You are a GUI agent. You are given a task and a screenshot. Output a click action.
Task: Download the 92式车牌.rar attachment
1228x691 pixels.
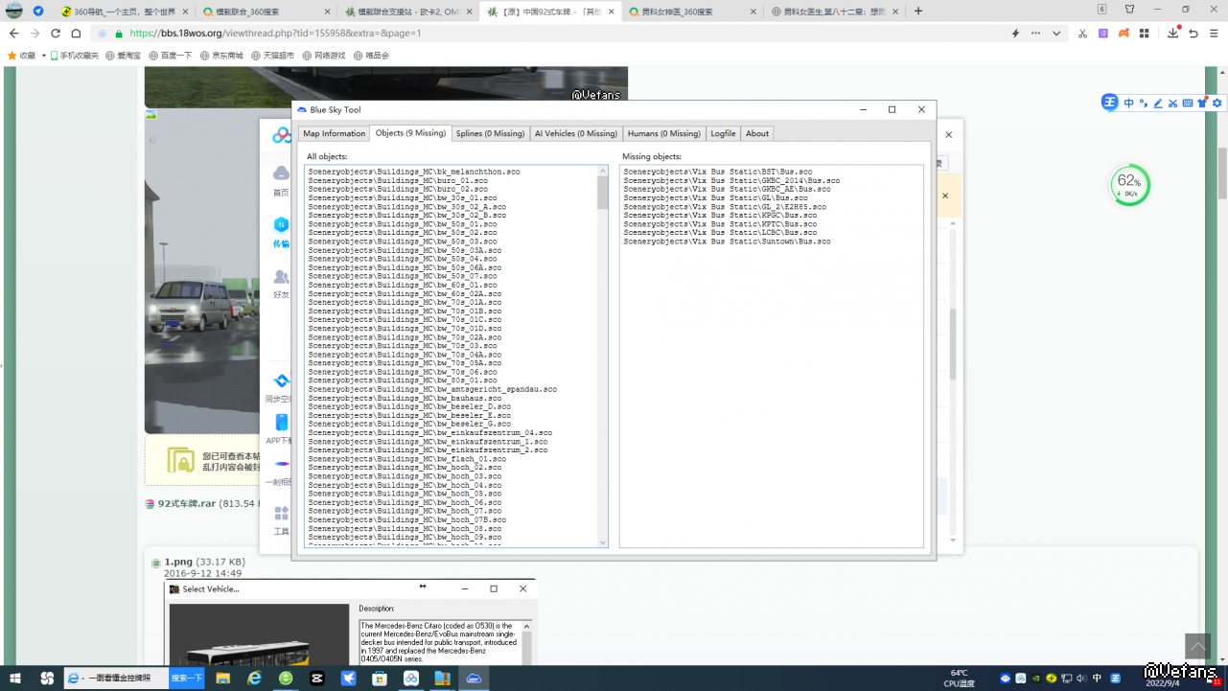click(x=186, y=503)
